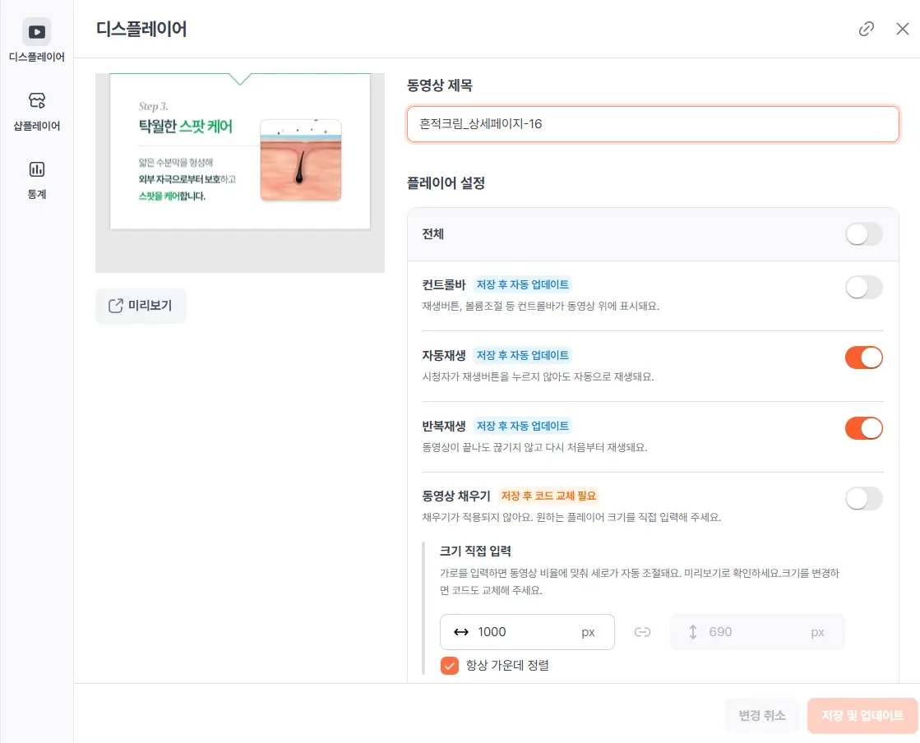Click the width arrow icon
Image resolution: width=920 pixels, height=743 pixels.
coord(461,632)
